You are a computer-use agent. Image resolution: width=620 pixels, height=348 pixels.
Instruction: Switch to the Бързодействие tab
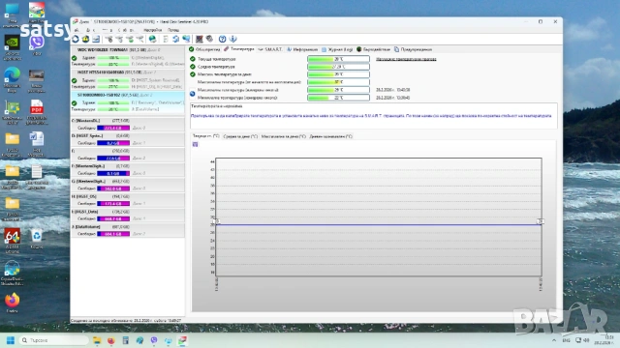[373, 49]
